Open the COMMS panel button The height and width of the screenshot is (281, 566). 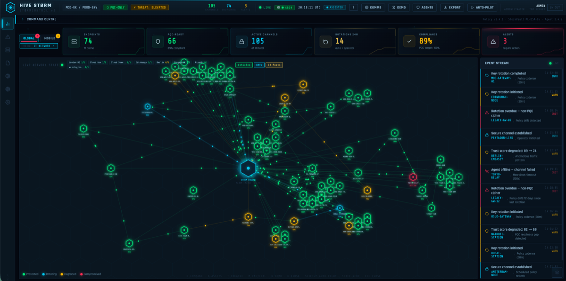[x=373, y=8]
